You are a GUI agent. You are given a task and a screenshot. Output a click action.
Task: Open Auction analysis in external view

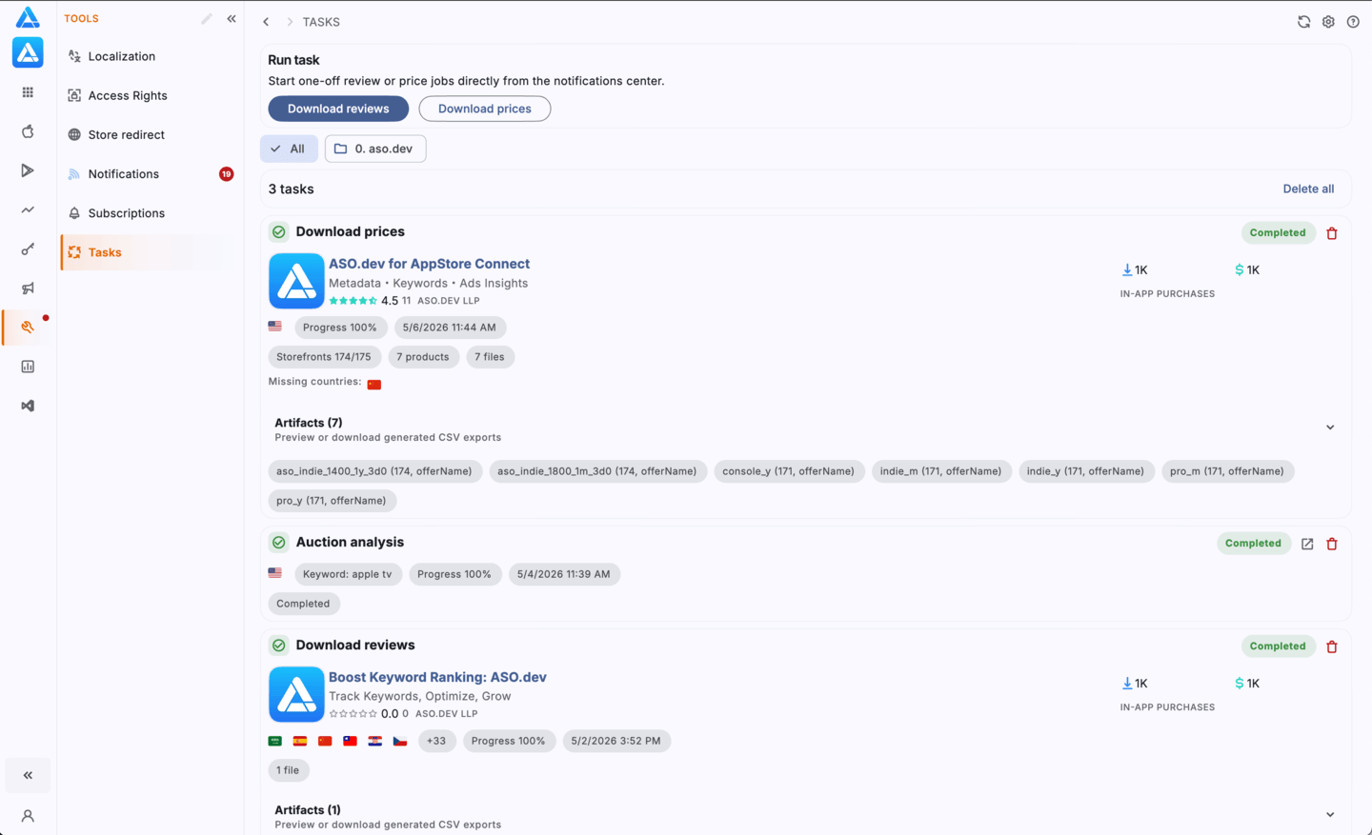click(1307, 544)
